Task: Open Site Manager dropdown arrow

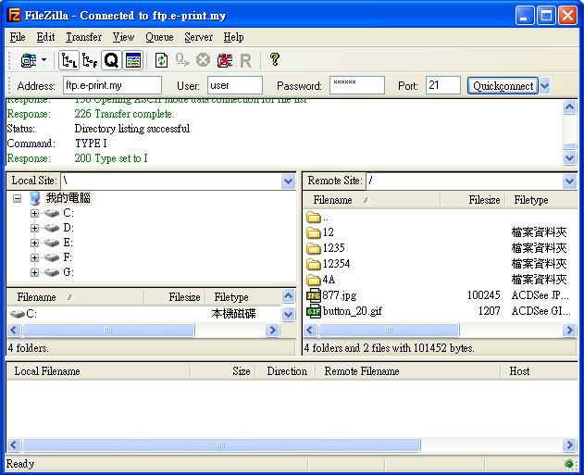Action: [43, 60]
